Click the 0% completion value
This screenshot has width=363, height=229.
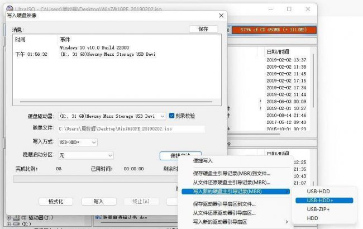click(x=59, y=169)
